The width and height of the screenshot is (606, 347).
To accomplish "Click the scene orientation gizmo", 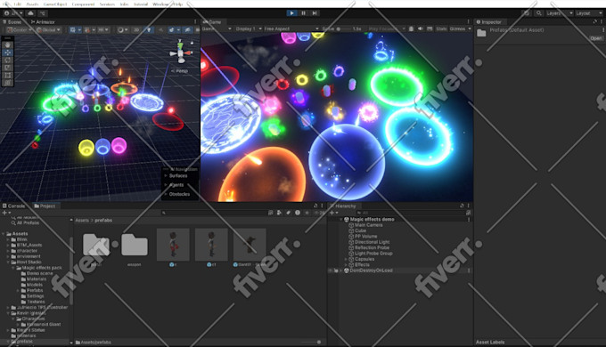I will (181, 52).
